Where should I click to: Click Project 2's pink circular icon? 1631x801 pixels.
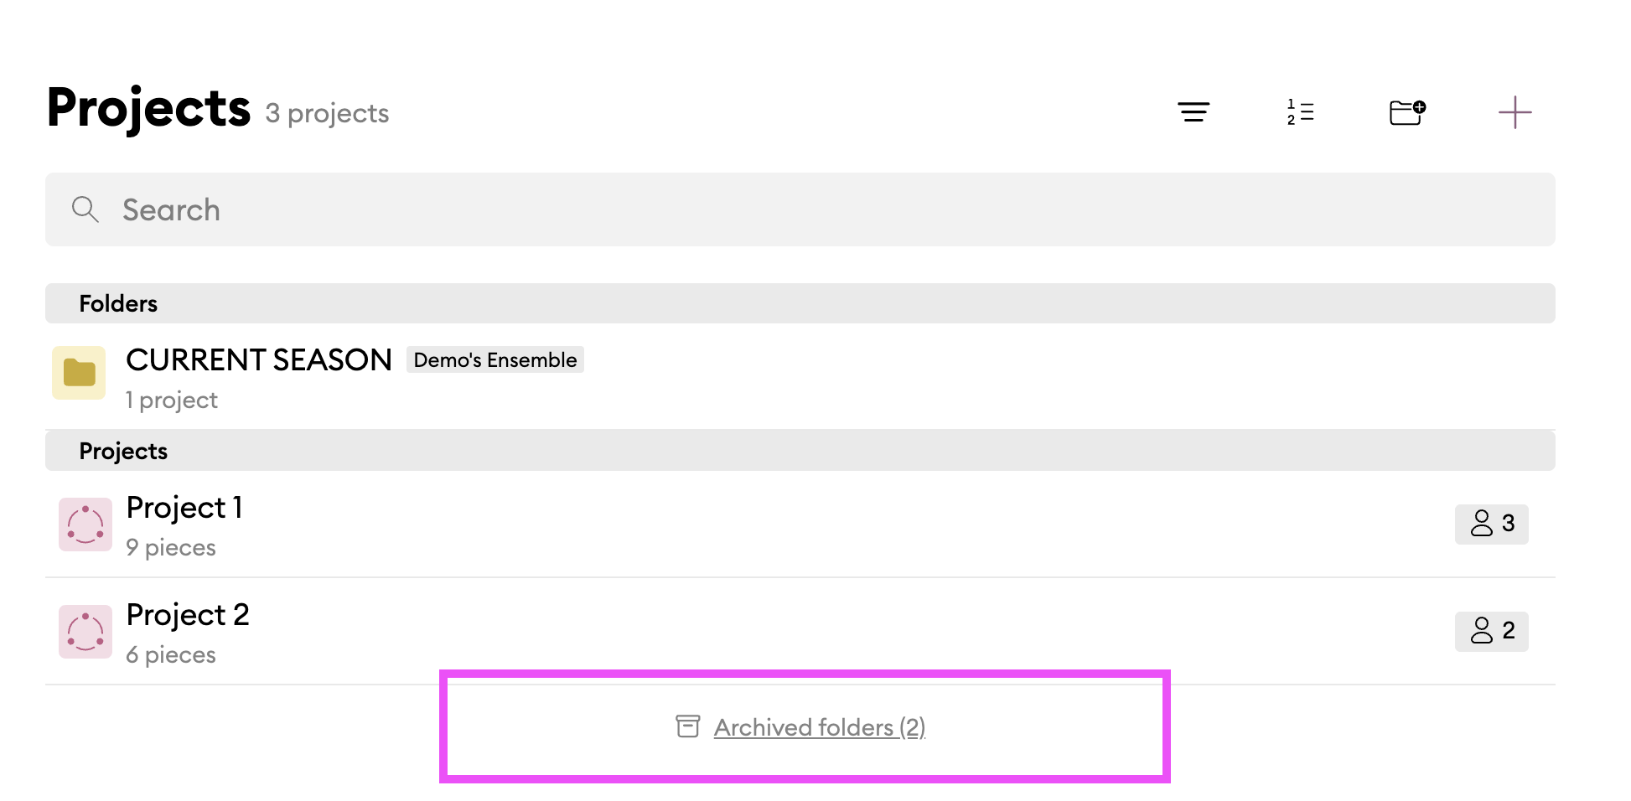coord(85,632)
